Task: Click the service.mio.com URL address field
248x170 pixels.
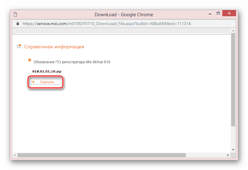Action: tap(107, 24)
